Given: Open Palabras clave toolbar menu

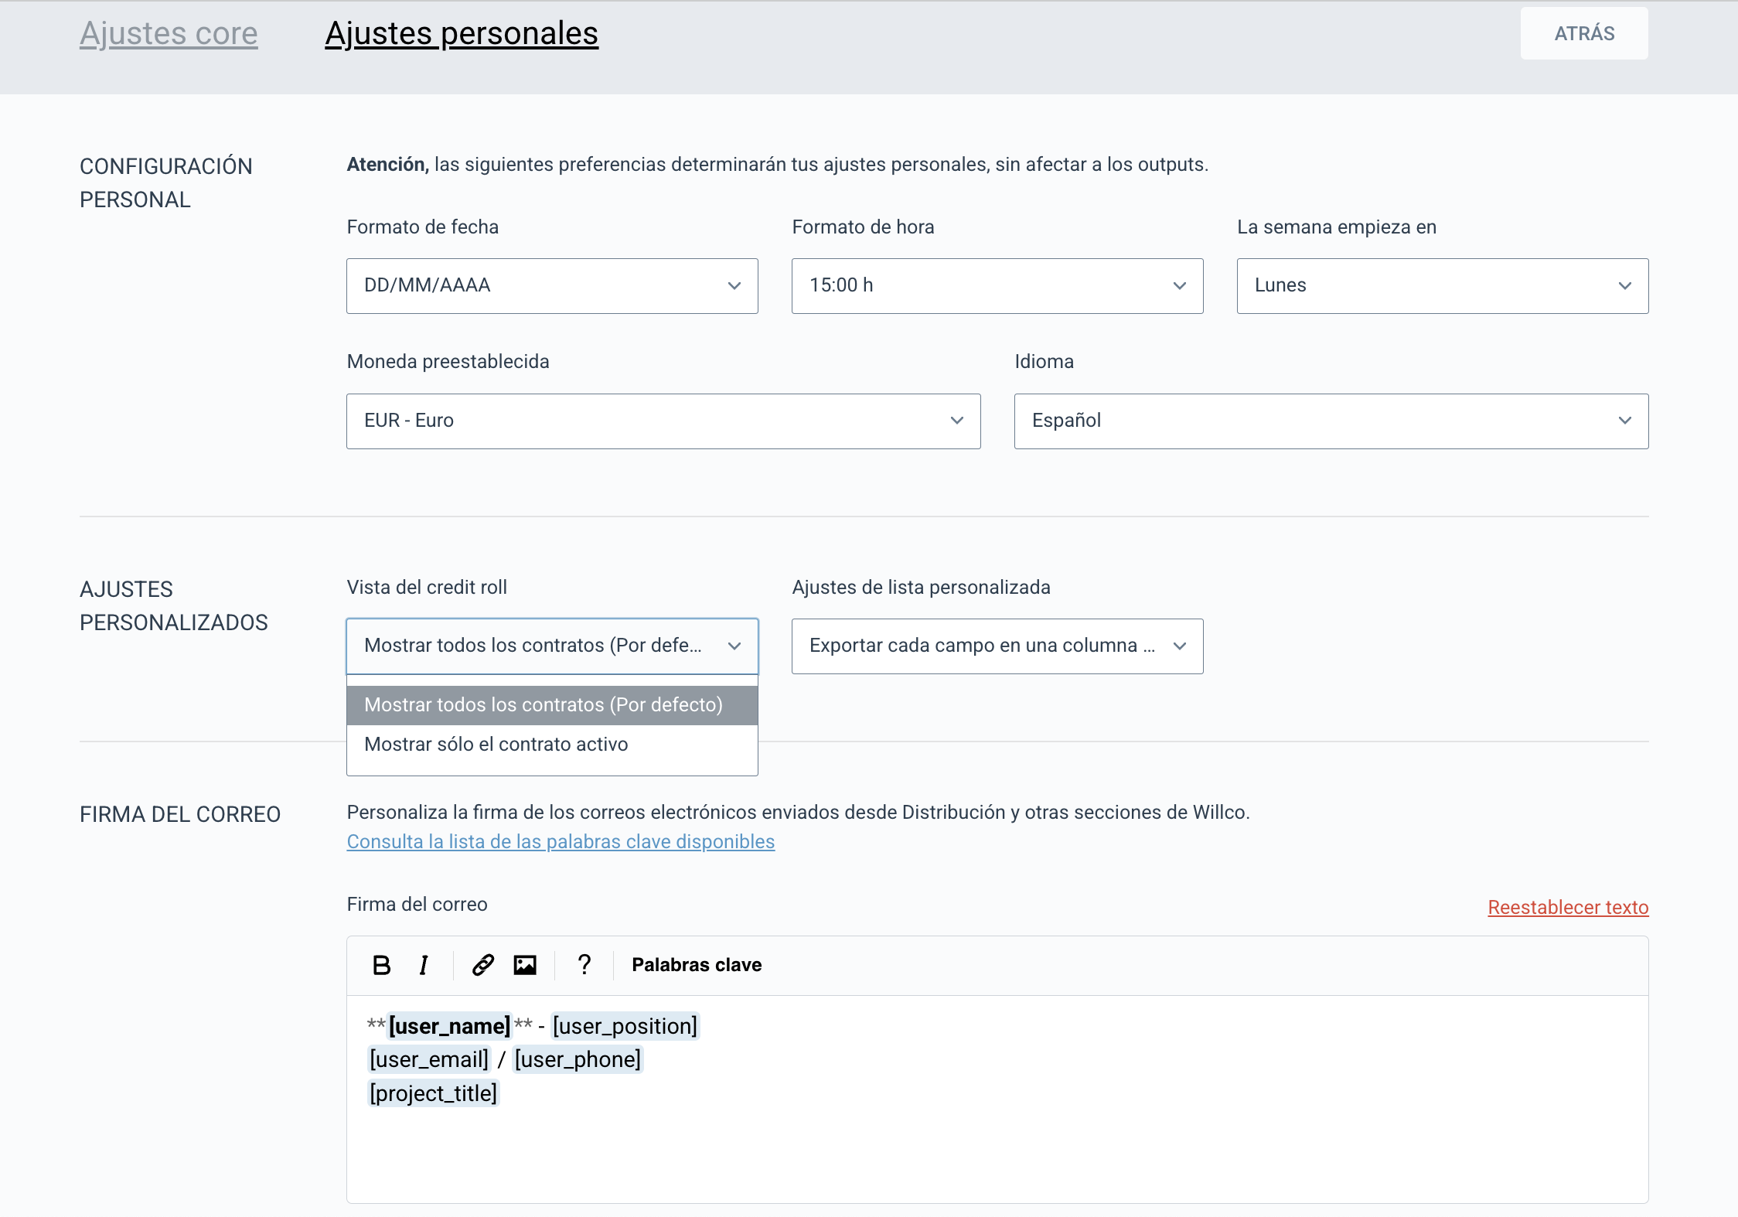Looking at the screenshot, I should point(697,965).
